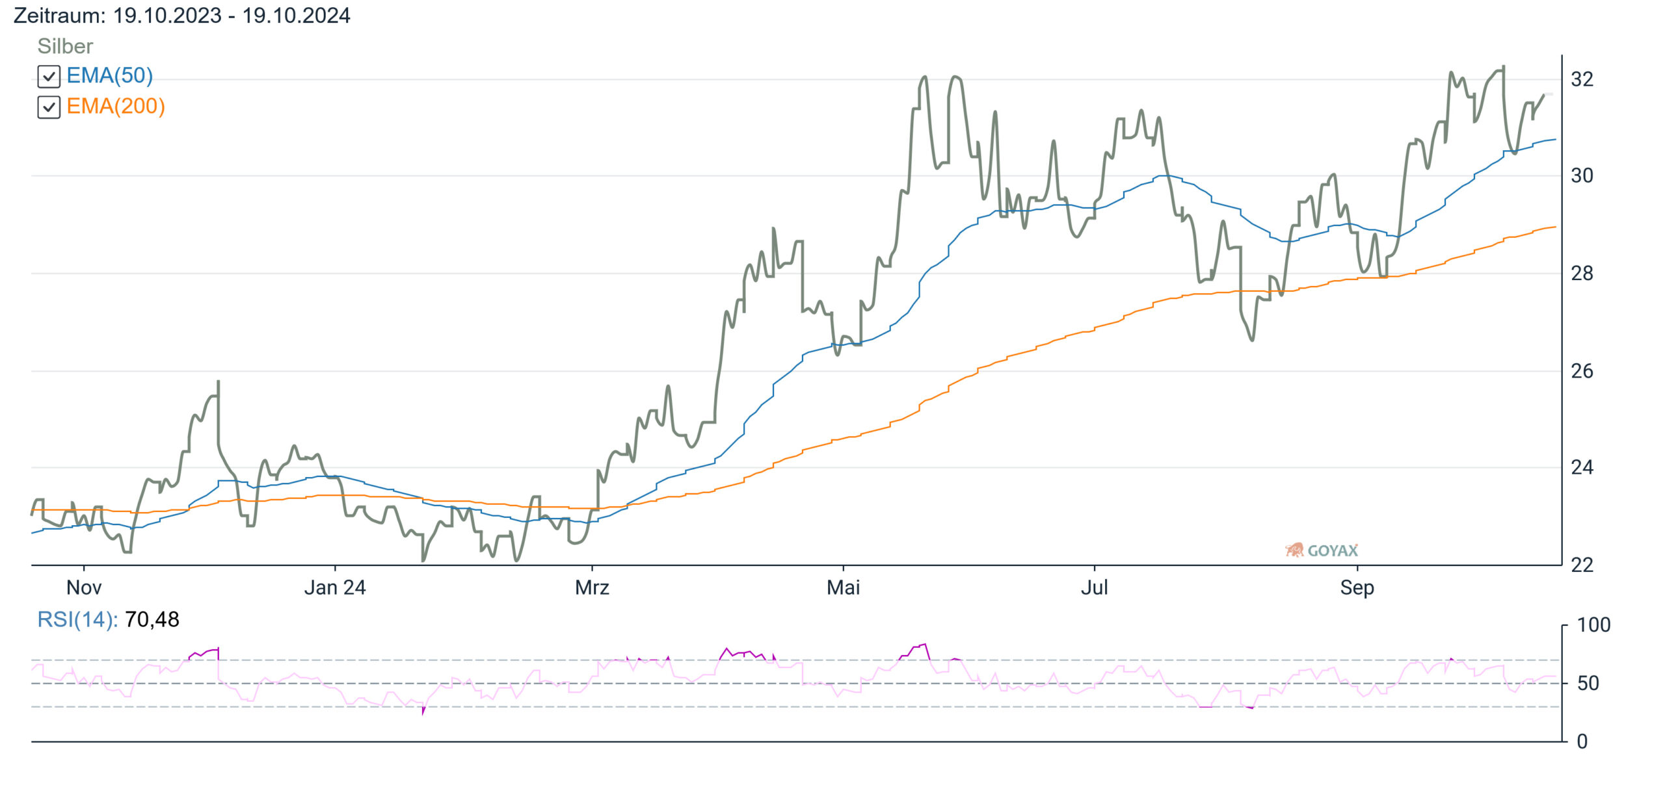The image size is (1665, 798).
Task: Click the RSI 50 scale label
Action: coord(1588,684)
